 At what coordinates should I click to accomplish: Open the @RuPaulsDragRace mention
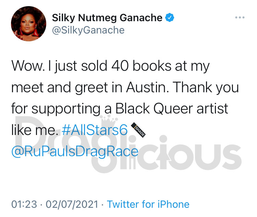[75, 151]
